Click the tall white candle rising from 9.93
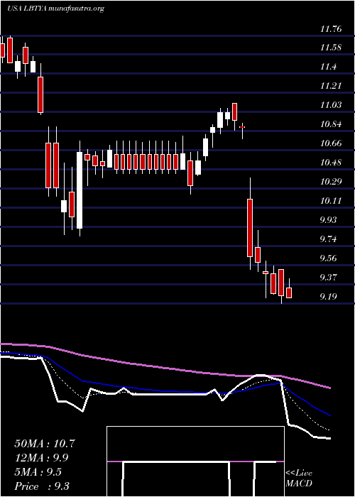The height and width of the screenshot is (497, 355). point(80,190)
